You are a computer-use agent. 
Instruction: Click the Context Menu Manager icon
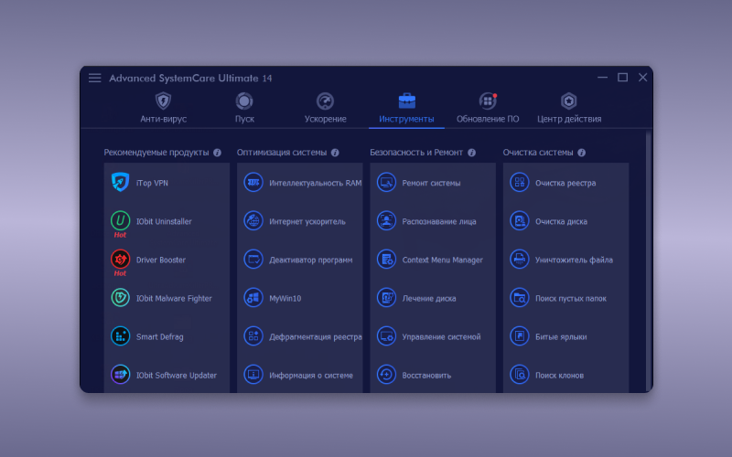pyautogui.click(x=386, y=259)
